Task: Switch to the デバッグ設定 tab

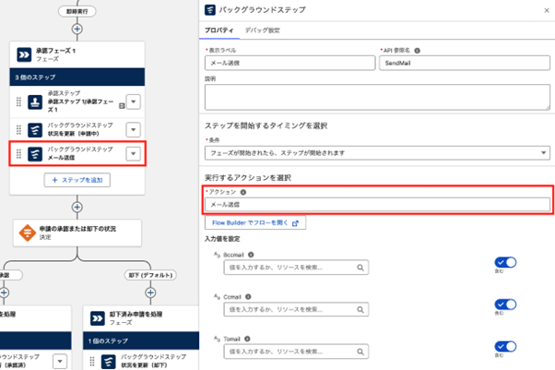Action: pyautogui.click(x=261, y=30)
